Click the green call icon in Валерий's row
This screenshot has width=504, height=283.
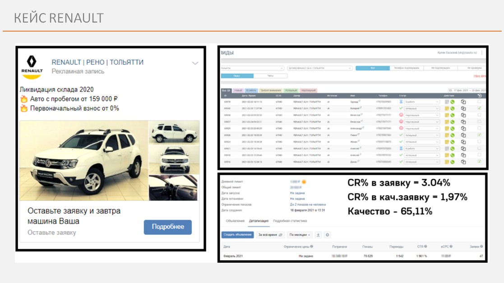pos(452,108)
